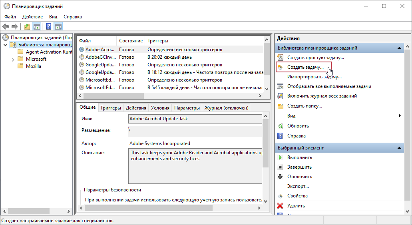
Task: Click the blue help toolbar icon
Action: [48, 27]
